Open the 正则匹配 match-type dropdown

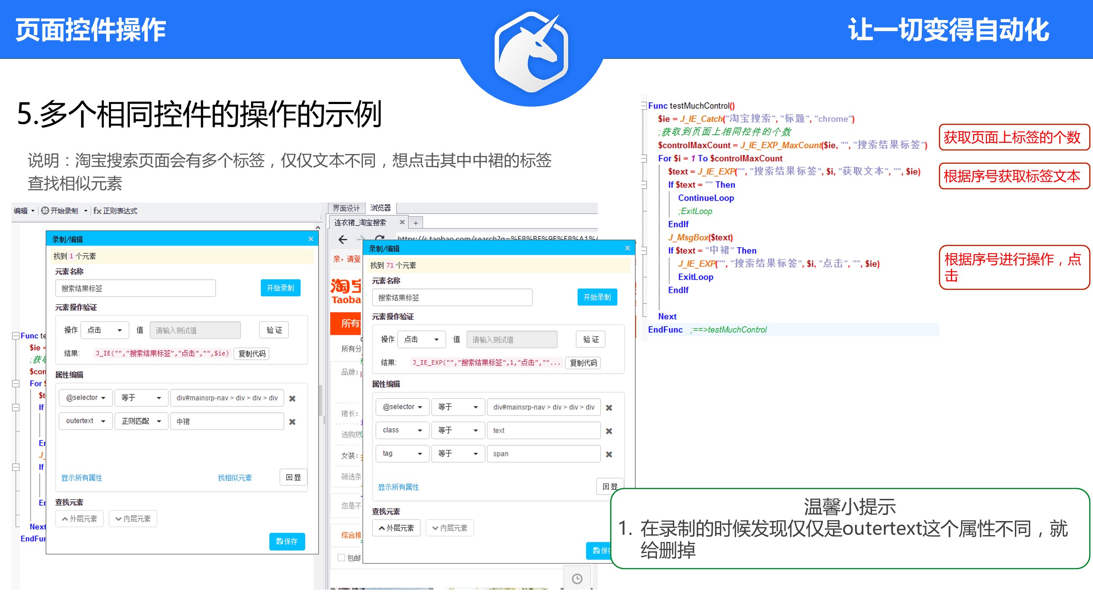point(141,421)
